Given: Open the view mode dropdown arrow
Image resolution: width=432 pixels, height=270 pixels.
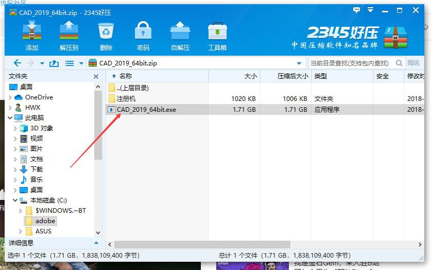Looking at the screenshot, I should tap(81, 63).
